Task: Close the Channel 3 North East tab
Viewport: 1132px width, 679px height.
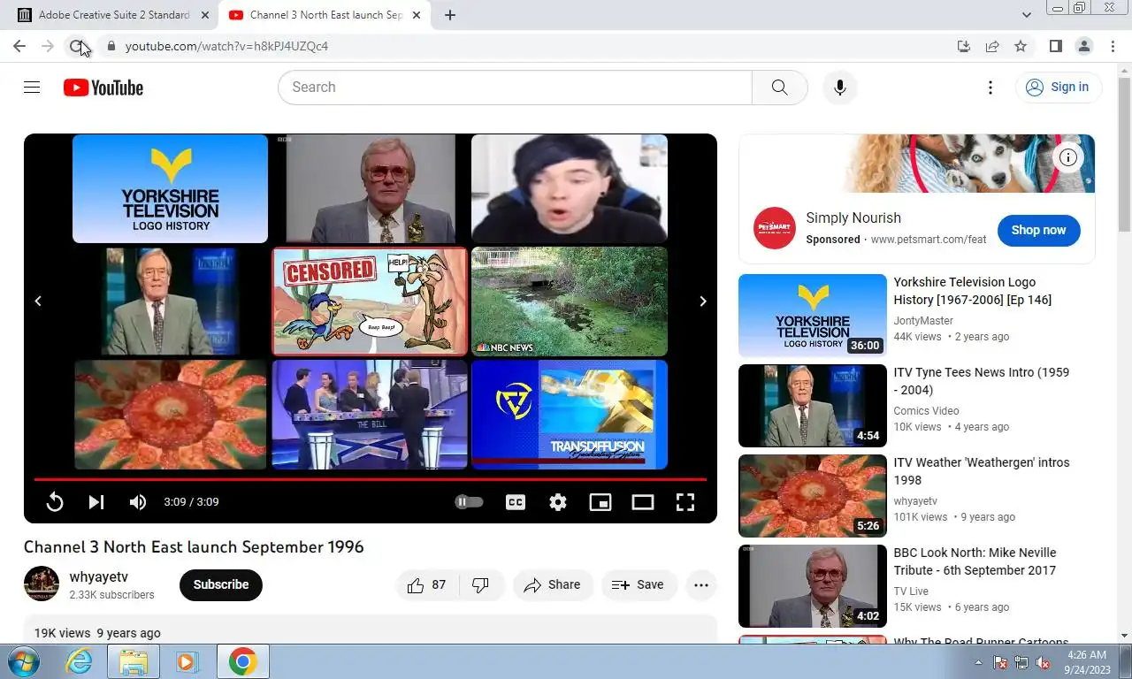Action: coord(417,15)
